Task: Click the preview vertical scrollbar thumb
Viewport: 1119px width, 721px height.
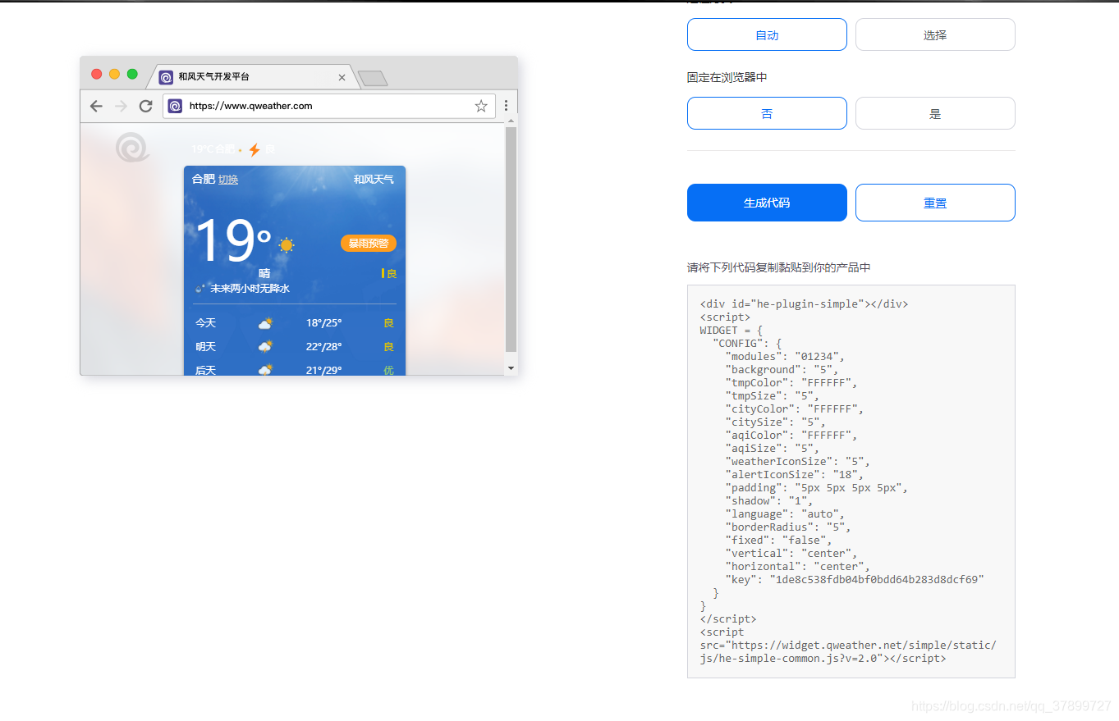Action: [x=511, y=240]
